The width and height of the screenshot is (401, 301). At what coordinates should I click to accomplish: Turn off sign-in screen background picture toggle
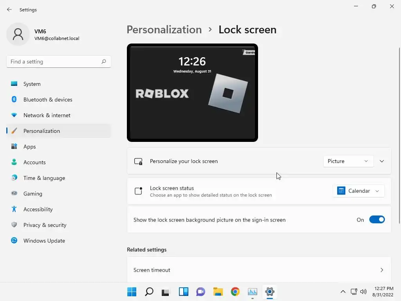(377, 219)
